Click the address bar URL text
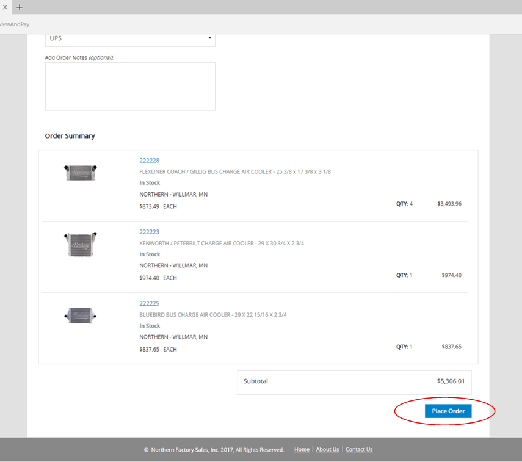 click(15, 24)
